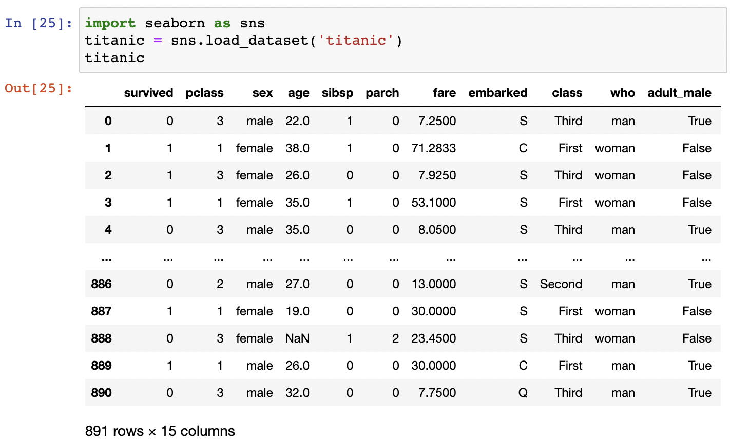Click adult_male 'False' in row 887
Viewport: 730px width, 441px height.
click(697, 311)
